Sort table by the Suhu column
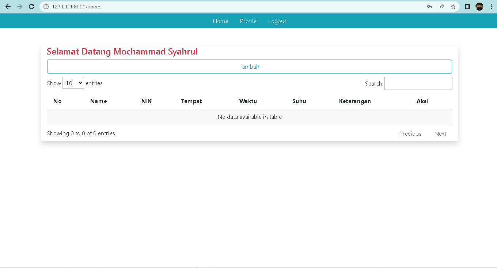Screen dimensions: 497x268 [x=299, y=101]
